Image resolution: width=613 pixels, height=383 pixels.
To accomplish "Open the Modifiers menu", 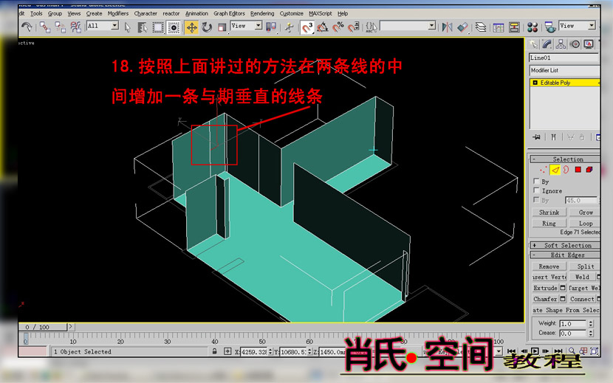I will click(x=118, y=13).
